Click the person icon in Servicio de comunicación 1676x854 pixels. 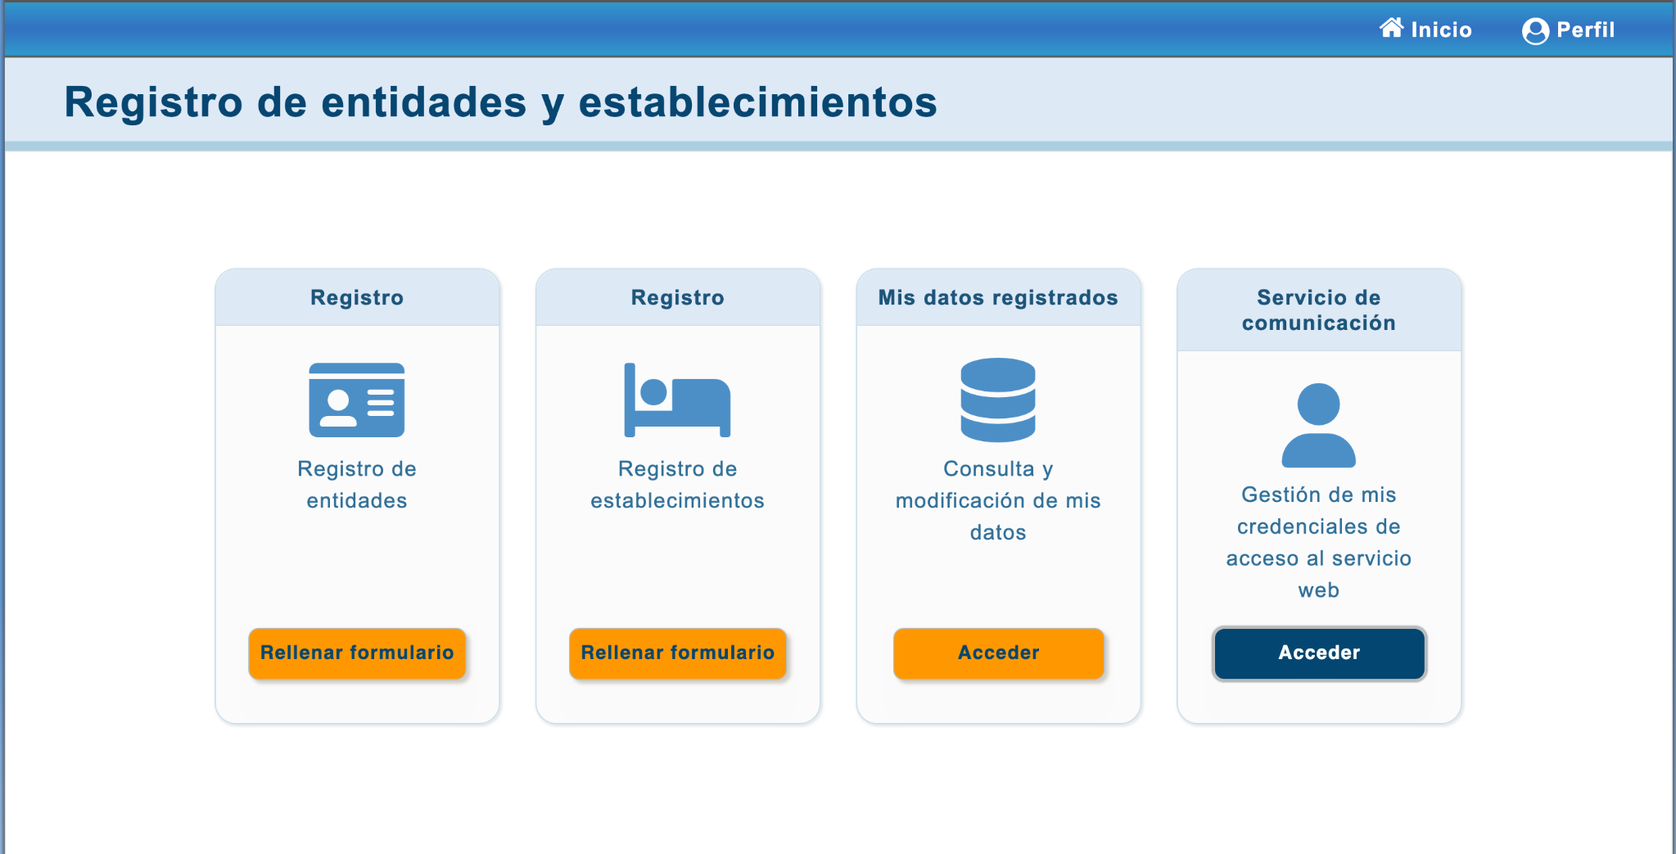pos(1319,425)
